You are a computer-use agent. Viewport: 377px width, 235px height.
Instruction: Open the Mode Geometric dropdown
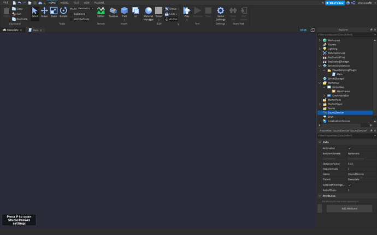[x=86, y=8]
